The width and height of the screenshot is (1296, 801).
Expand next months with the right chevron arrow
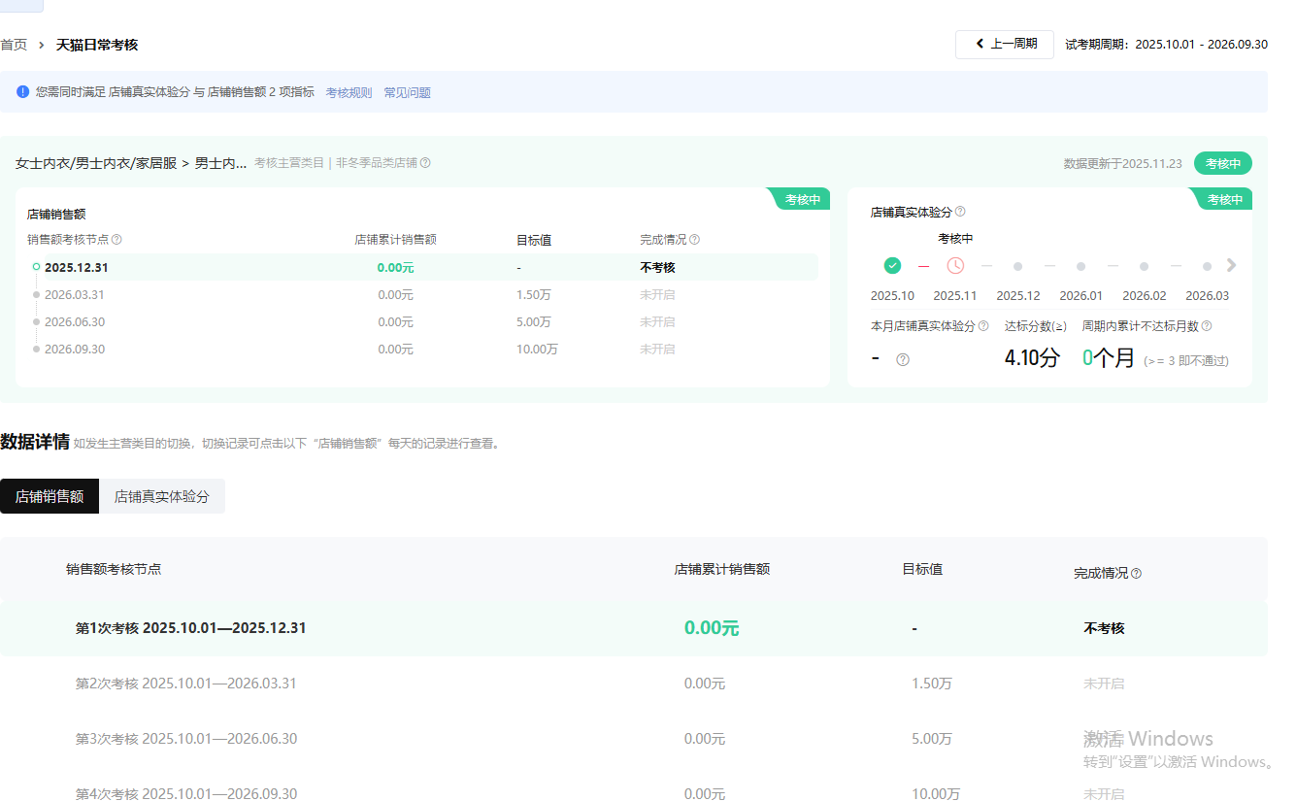[x=1232, y=266]
